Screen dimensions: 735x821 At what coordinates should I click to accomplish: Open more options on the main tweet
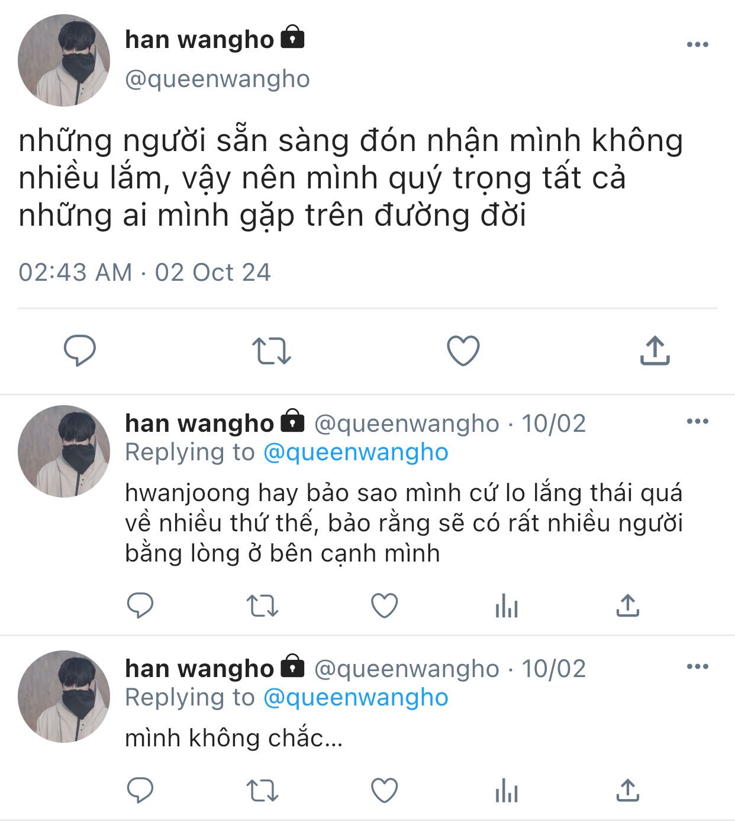point(698,44)
